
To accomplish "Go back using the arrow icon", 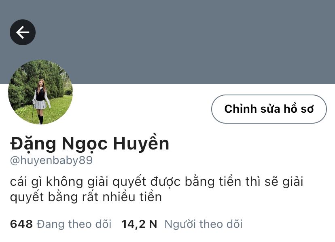I will (x=23, y=32).
